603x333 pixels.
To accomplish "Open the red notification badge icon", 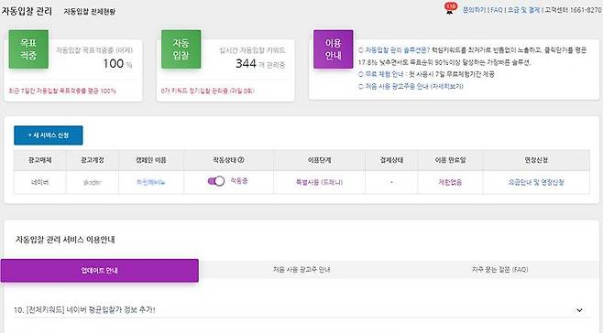I will [x=450, y=8].
